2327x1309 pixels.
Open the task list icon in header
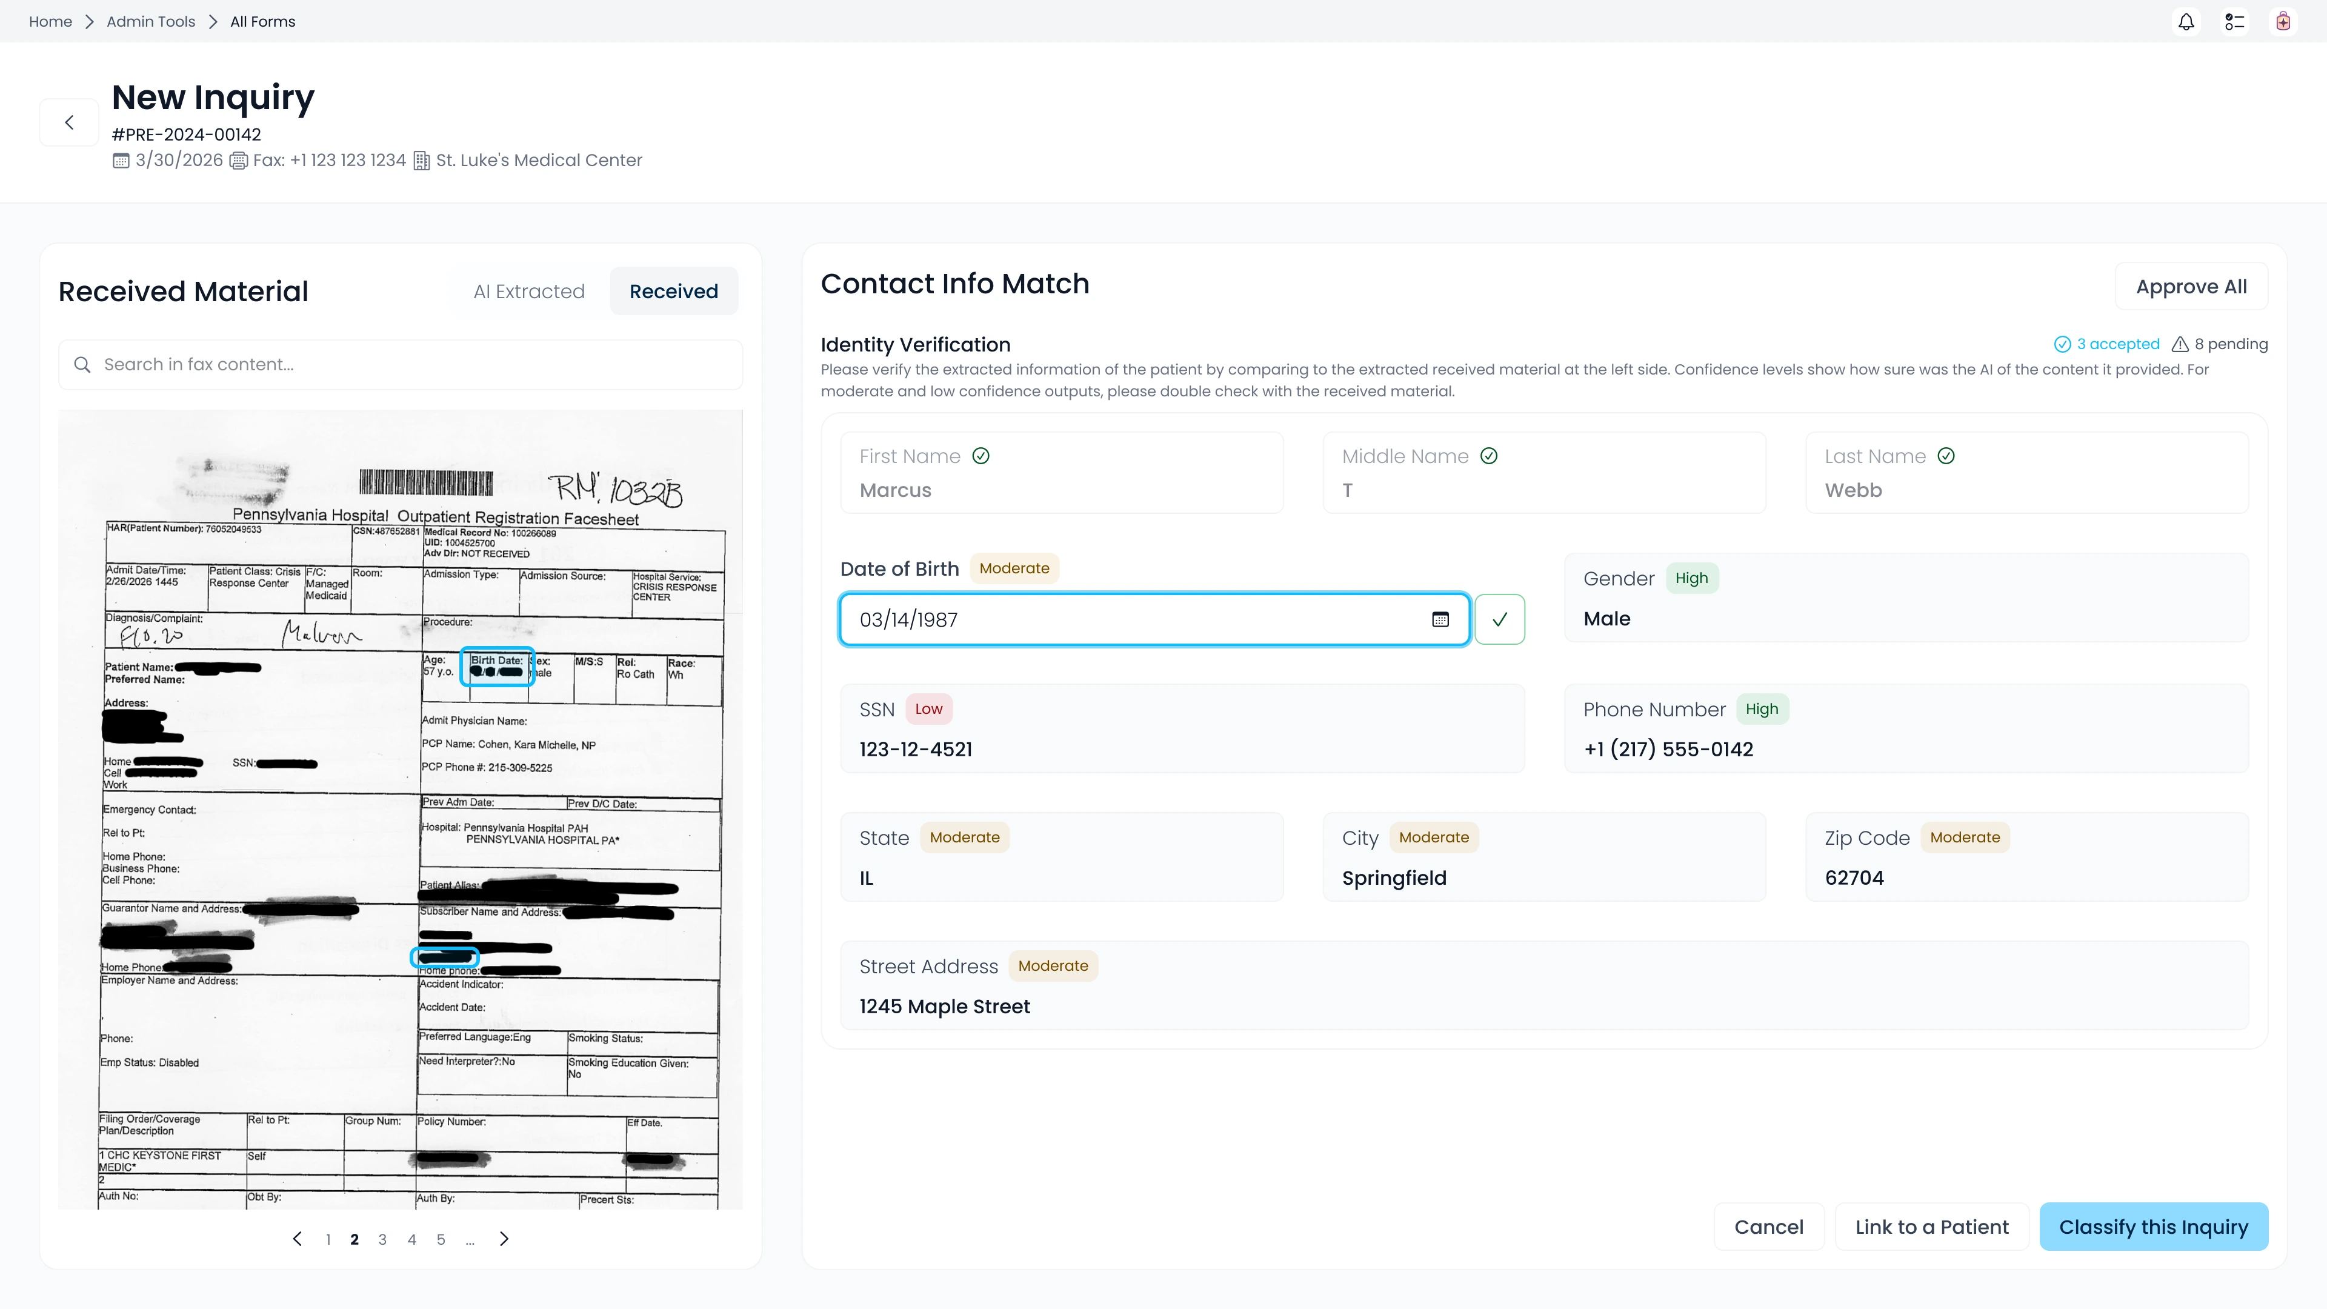pyautogui.click(x=2235, y=22)
